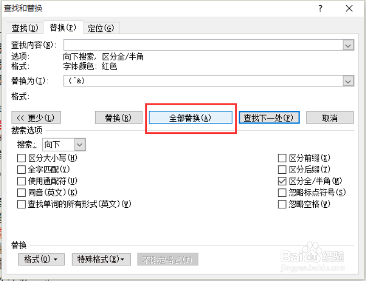Click the 替换(R) button

119,118
